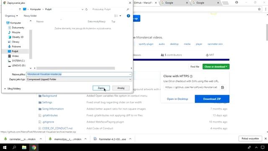Switch to the first Google tab
The image size is (268, 151).
(174, 3)
